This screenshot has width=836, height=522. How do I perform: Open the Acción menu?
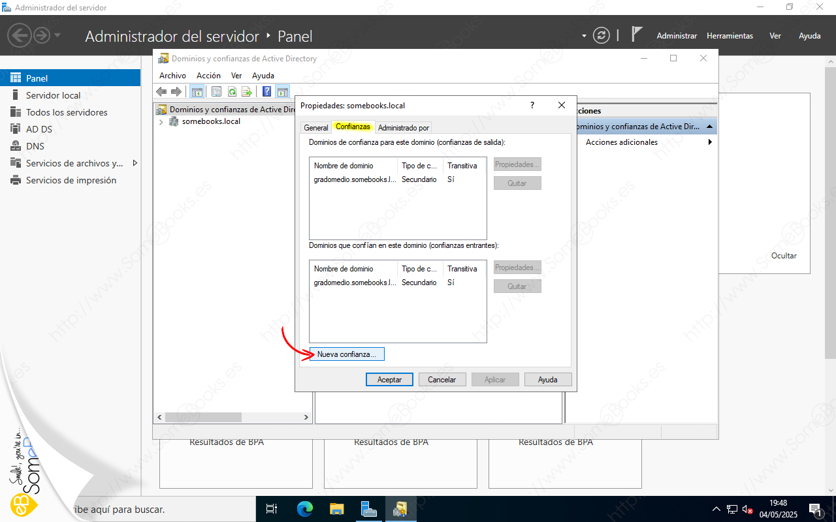[x=208, y=76]
